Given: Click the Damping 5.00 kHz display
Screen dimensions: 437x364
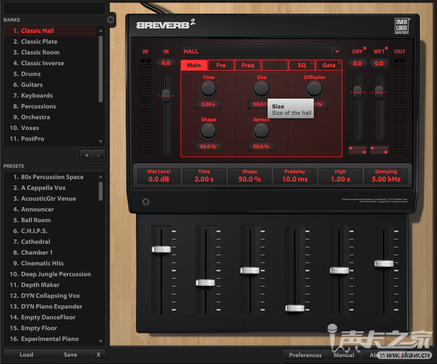Looking at the screenshot, I should coord(386,176).
